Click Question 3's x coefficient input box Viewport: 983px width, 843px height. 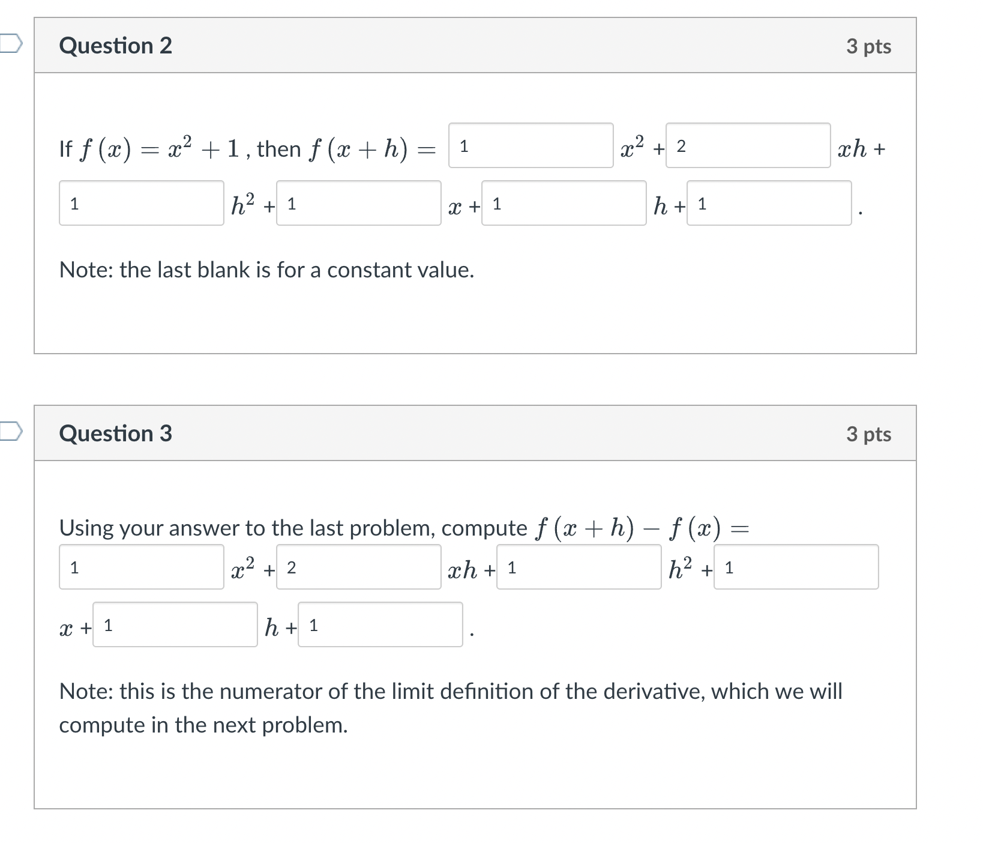[796, 567]
